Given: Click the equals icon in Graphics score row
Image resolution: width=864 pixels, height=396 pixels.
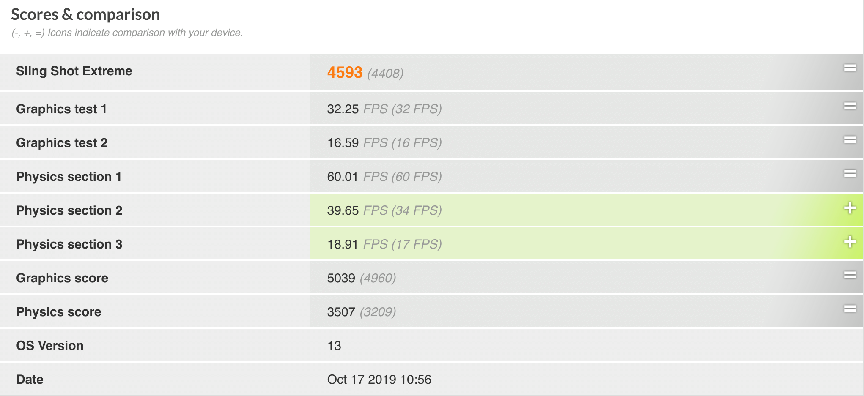Looking at the screenshot, I should coord(850,275).
